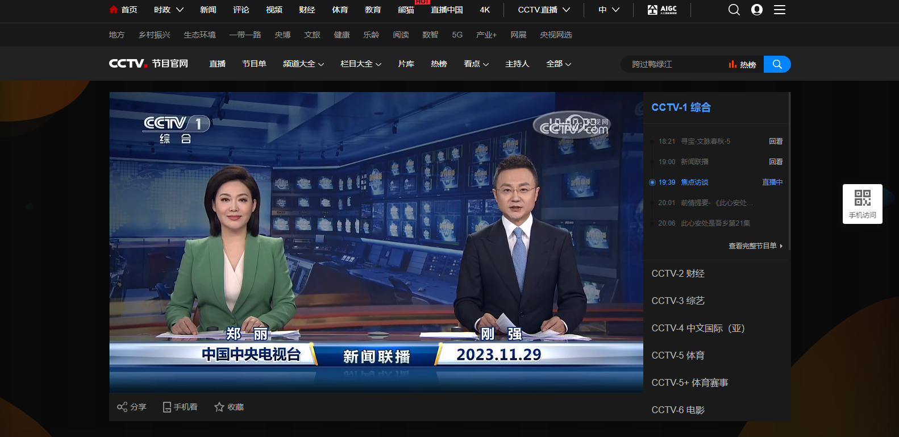Select the CCTV-5 体育 channel

click(678, 356)
